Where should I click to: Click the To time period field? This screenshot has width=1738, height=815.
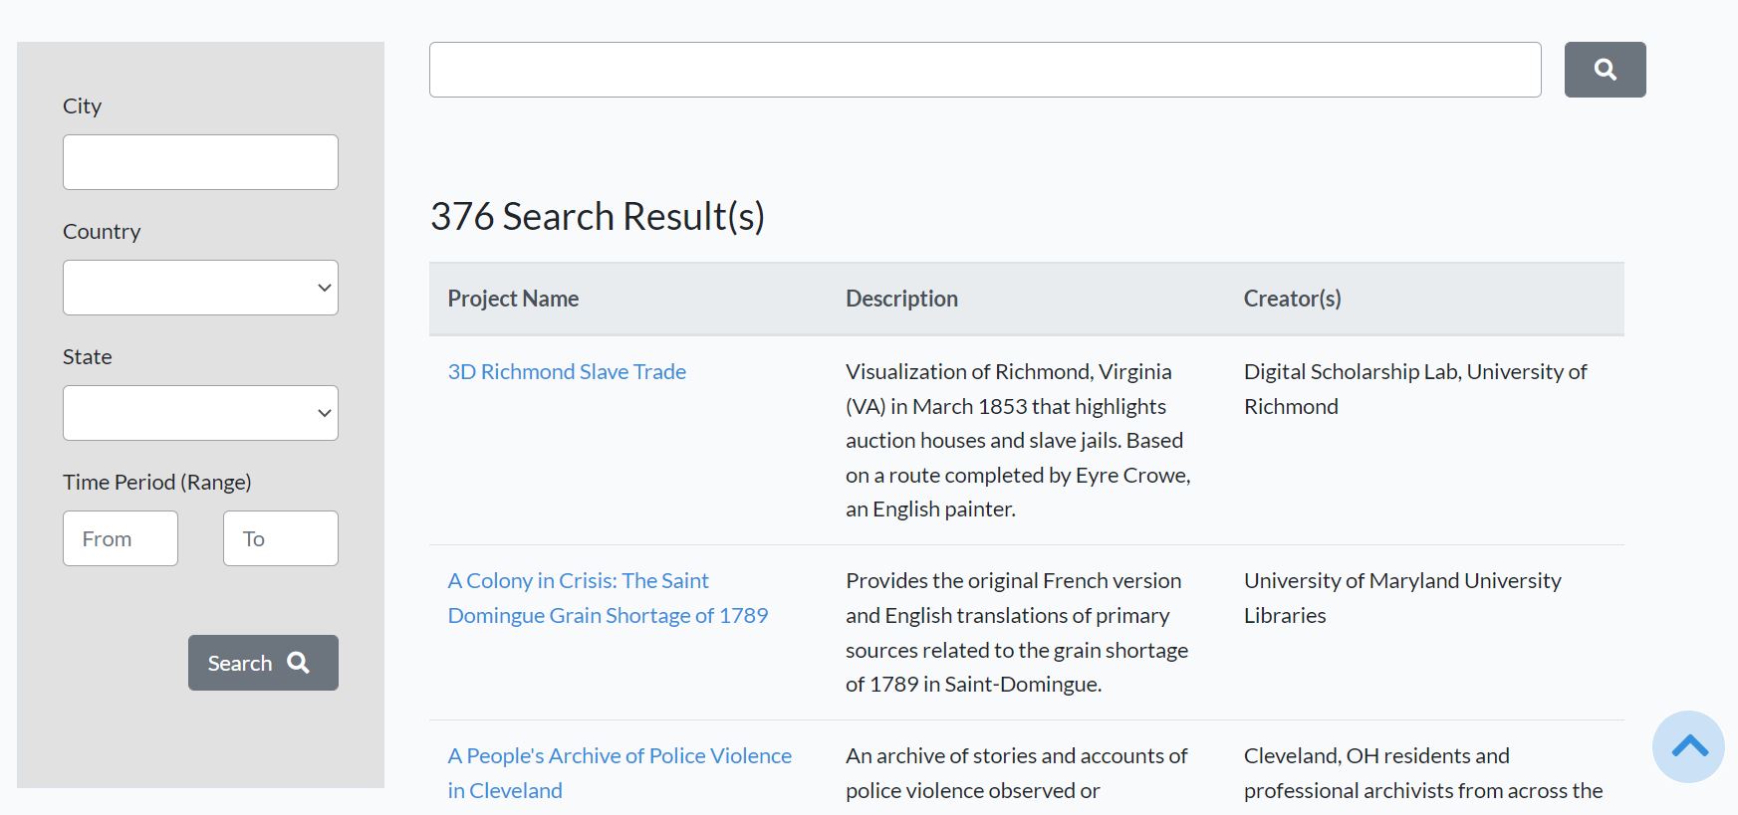pos(280,537)
